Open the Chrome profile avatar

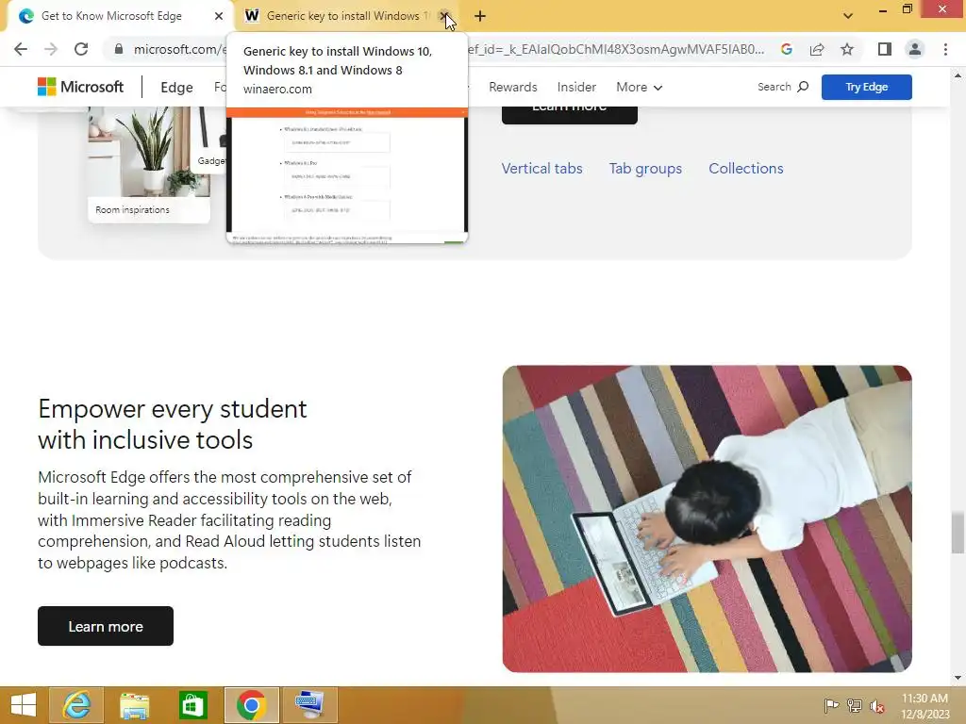click(915, 49)
